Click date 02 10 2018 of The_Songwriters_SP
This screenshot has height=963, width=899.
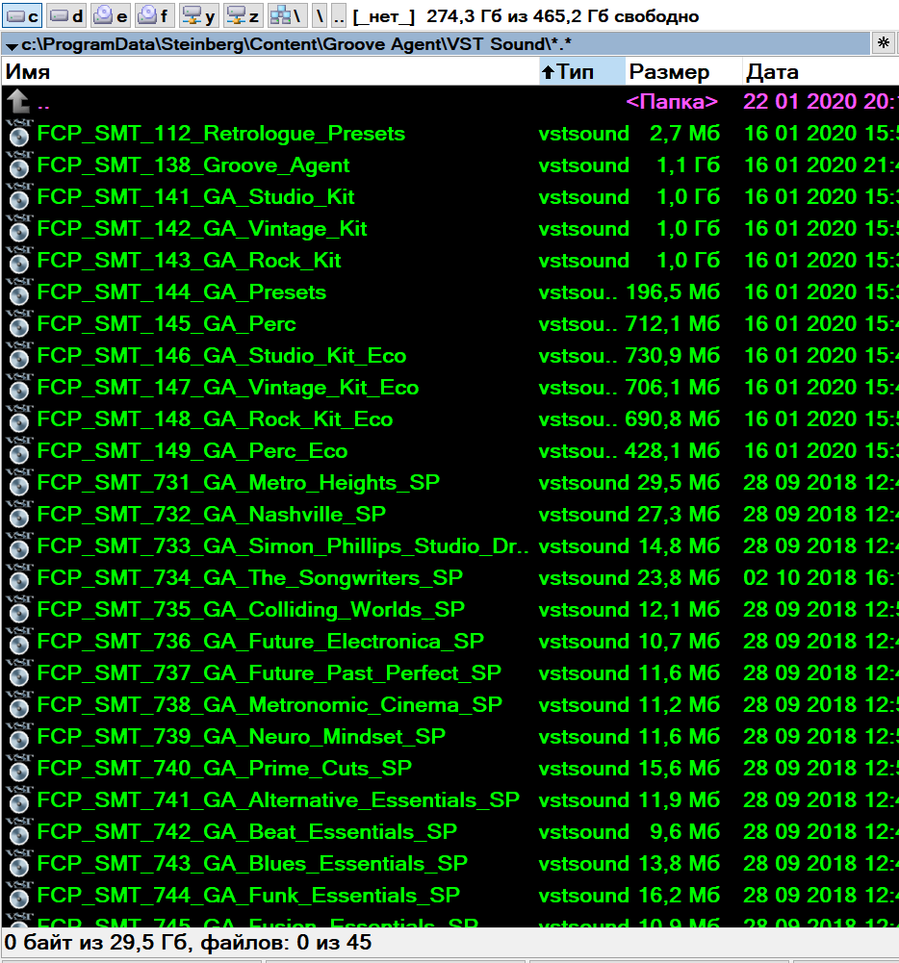coord(800,578)
